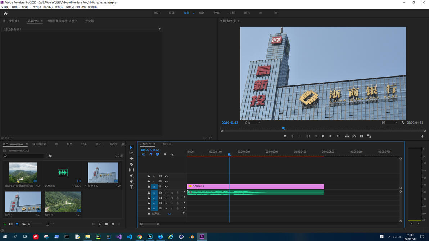Switch to 细节多 timeline tab

coord(167,144)
